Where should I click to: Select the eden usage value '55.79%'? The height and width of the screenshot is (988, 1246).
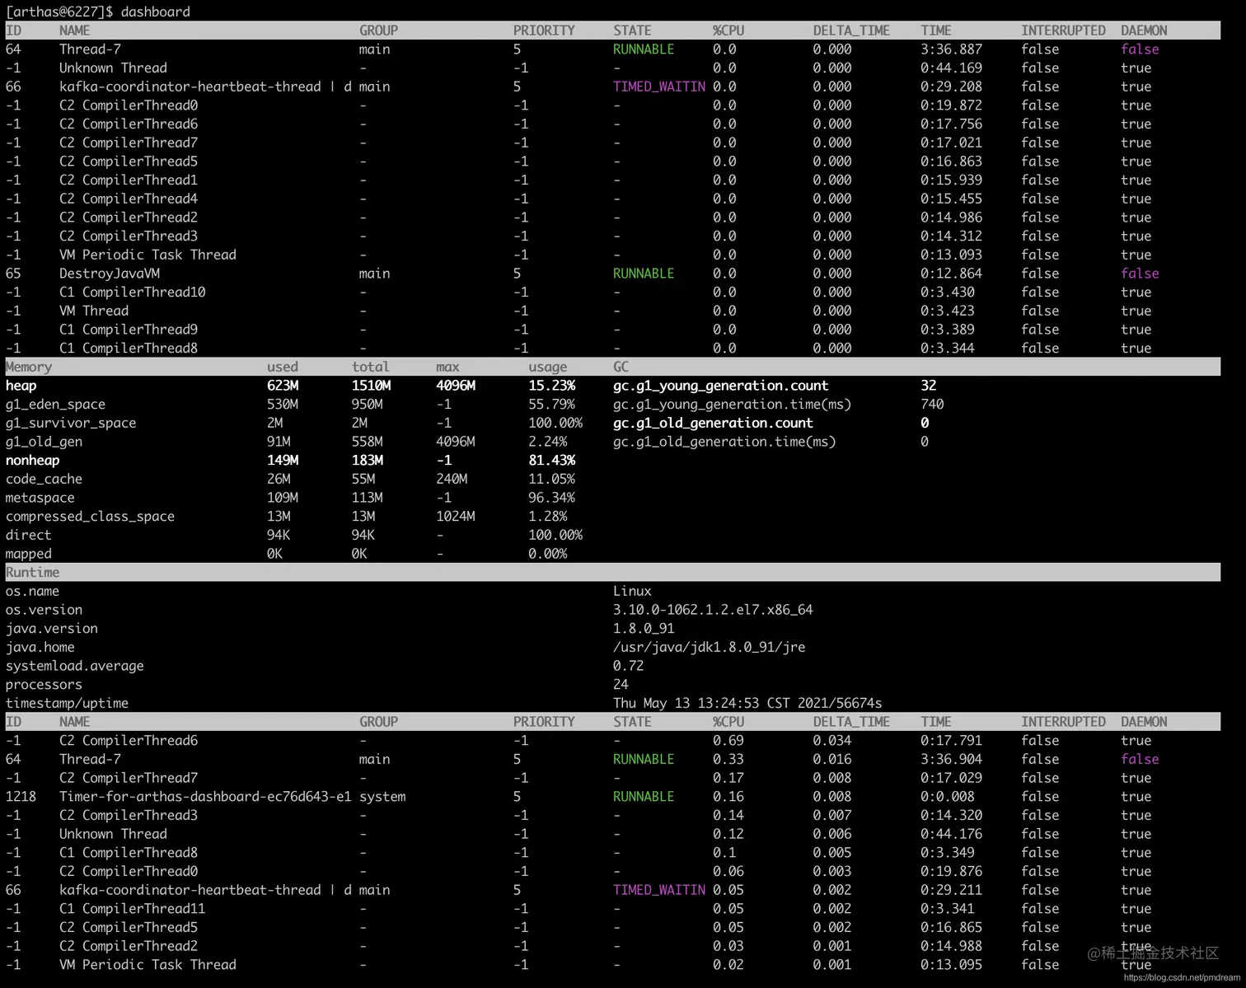551,405
